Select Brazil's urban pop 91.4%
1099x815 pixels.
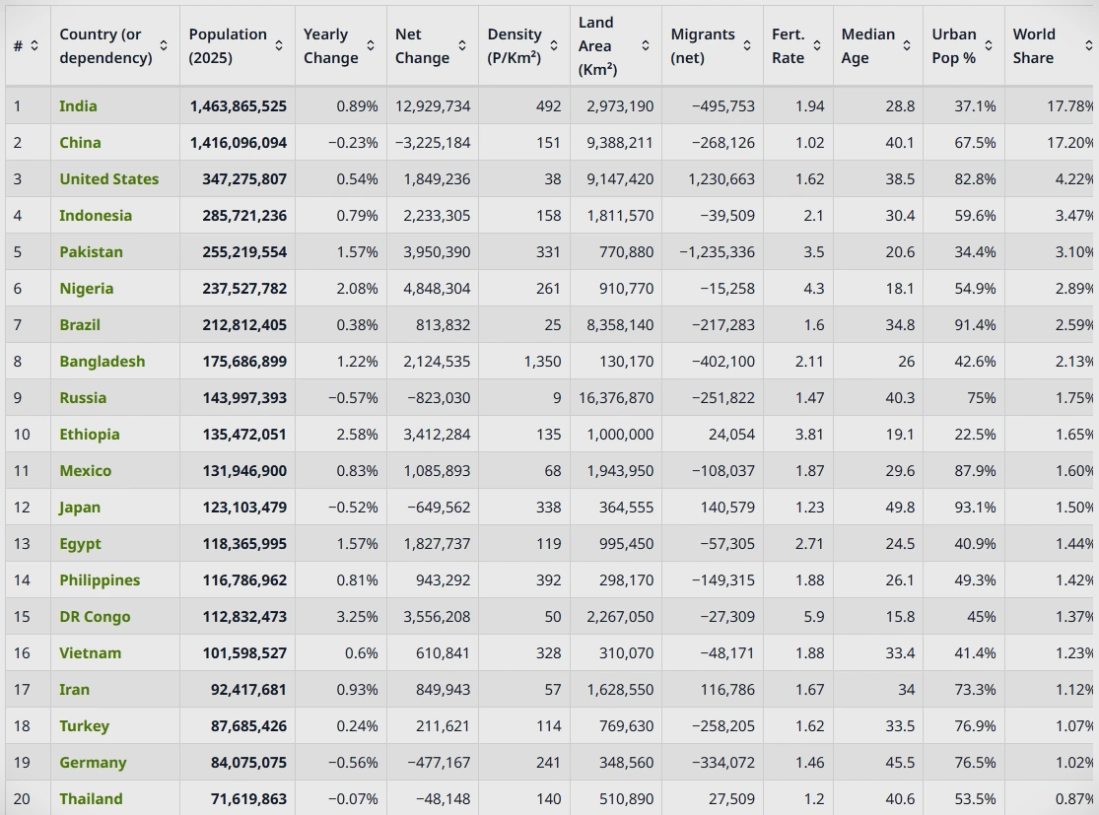pos(975,324)
